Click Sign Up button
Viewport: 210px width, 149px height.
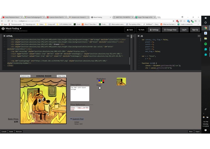coord(195,30)
